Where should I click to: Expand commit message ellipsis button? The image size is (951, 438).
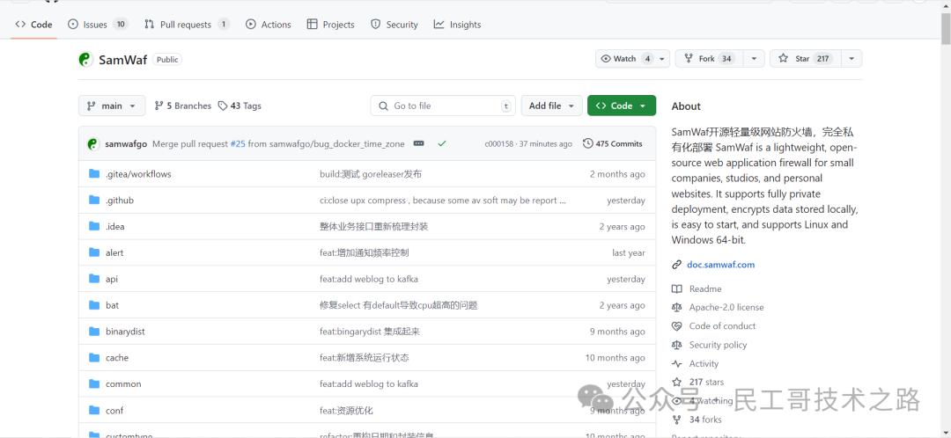418,143
